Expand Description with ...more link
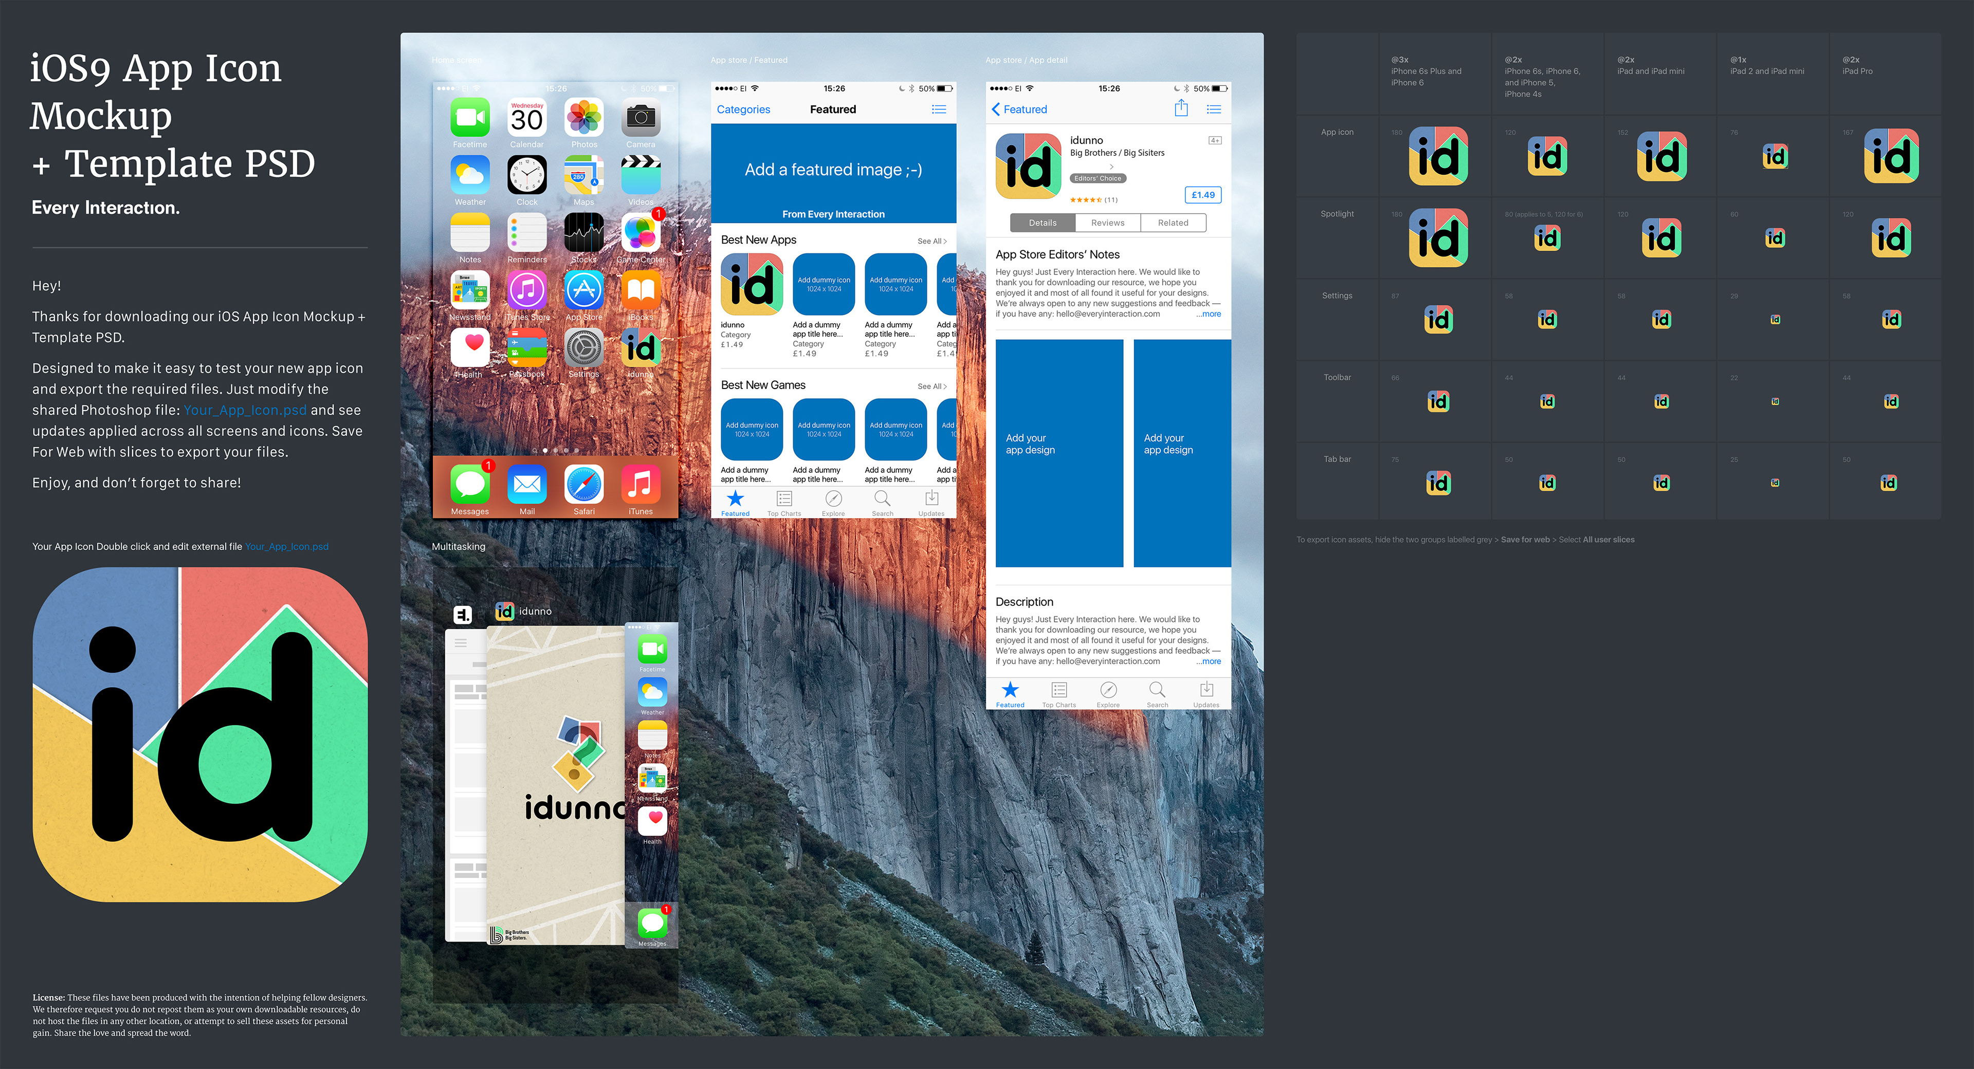Screen dimensions: 1974x1069 click(1209, 661)
